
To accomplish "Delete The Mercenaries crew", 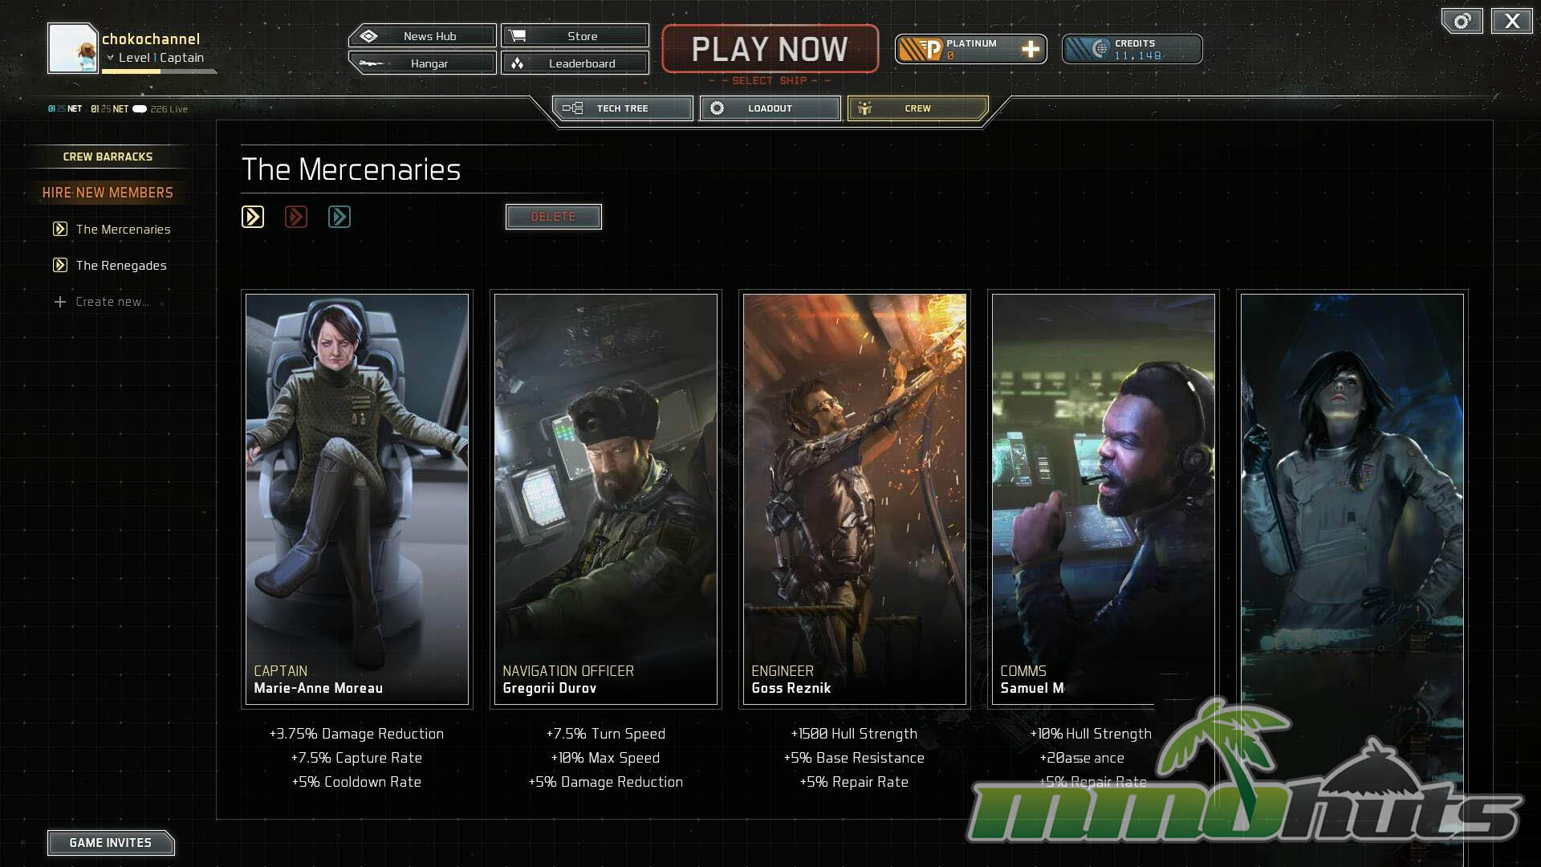I will [553, 217].
